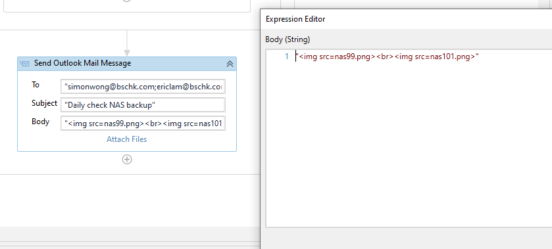Open the Attach Files link
Image resolution: width=552 pixels, height=249 pixels.
[127, 139]
